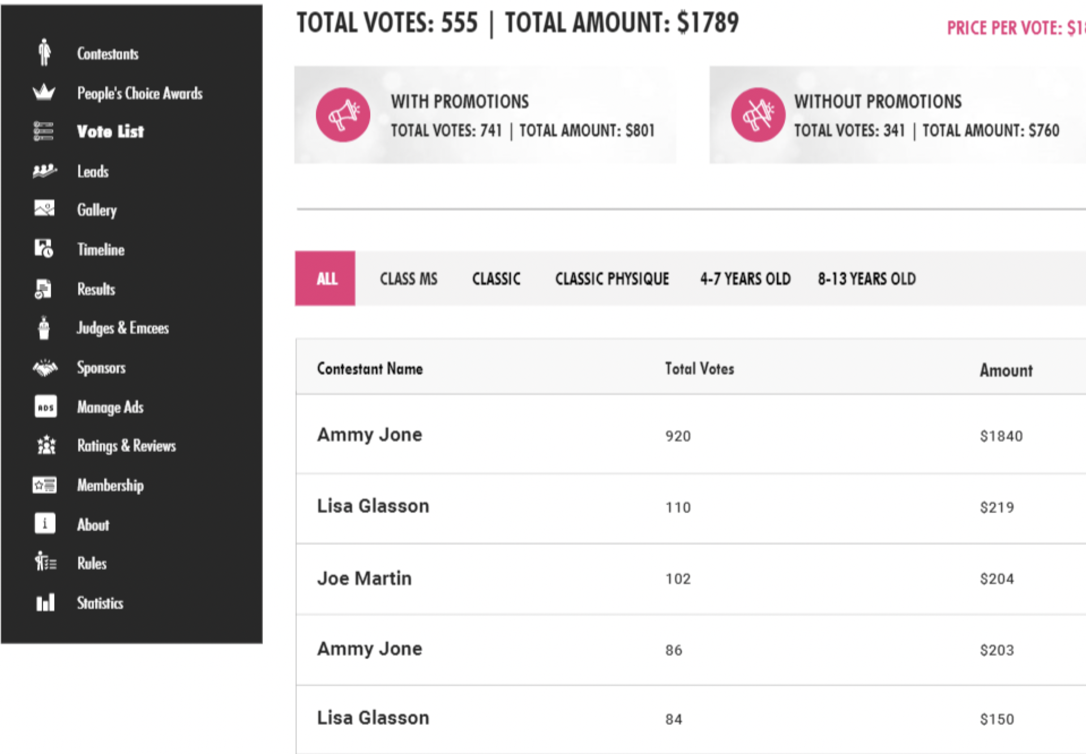
Task: Open the Gallery image icon
Action: point(45,208)
